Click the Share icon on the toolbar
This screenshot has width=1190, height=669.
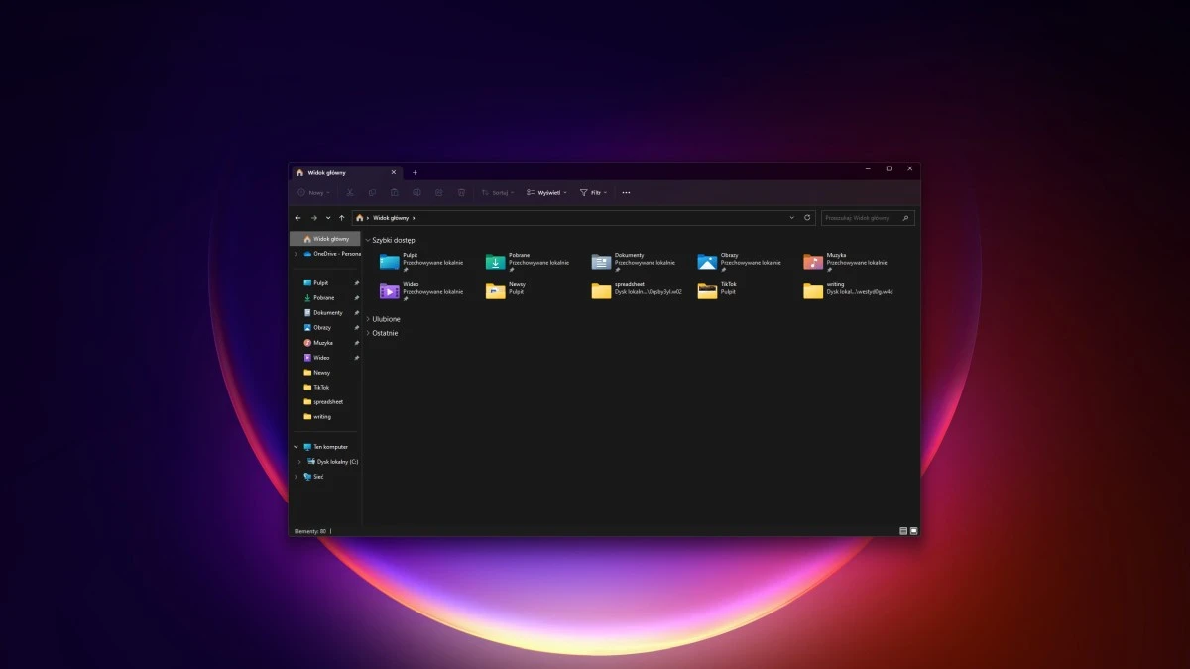point(439,192)
